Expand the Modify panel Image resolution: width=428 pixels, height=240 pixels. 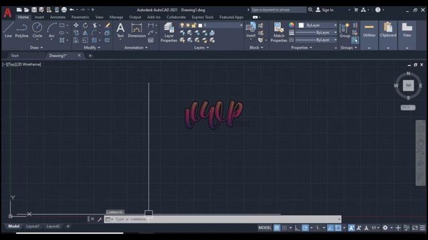pos(92,47)
